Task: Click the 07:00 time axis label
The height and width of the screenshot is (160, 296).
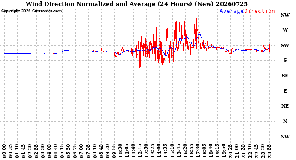Action: (82, 151)
